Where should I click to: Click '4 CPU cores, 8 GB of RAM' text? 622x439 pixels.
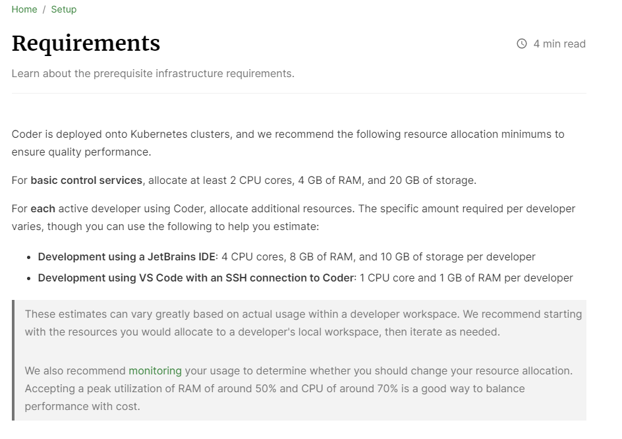pos(287,257)
